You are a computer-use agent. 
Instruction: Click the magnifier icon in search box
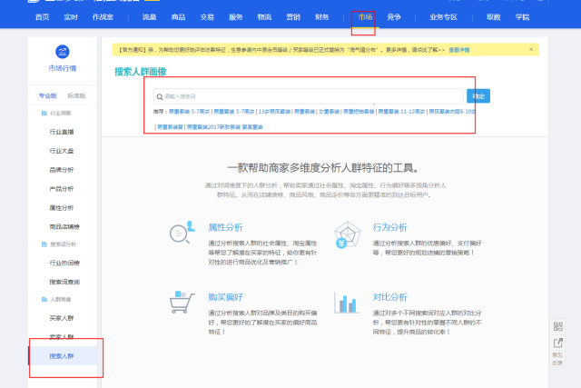160,97
